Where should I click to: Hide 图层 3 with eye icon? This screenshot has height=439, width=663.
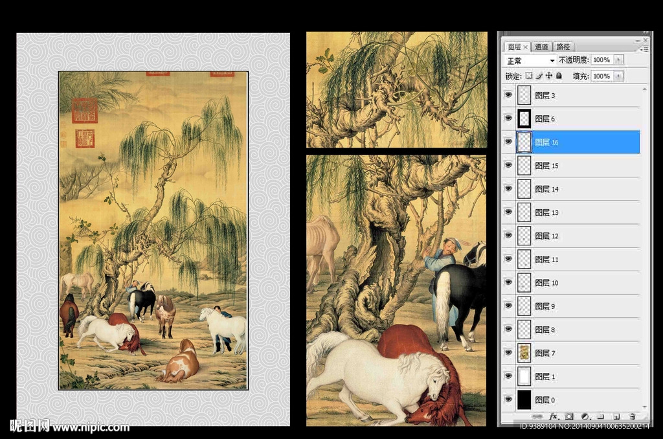pos(508,95)
